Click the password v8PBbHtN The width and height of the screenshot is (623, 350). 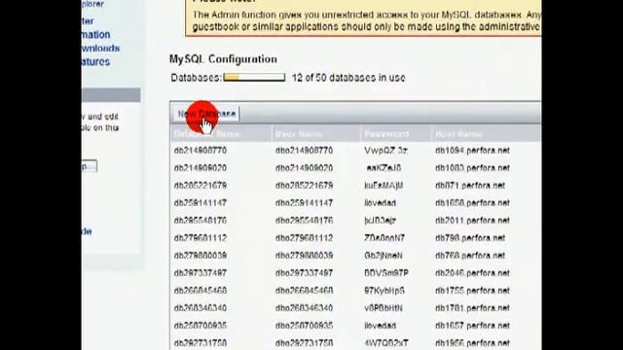click(x=383, y=308)
